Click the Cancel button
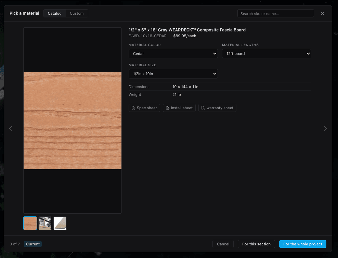Image resolution: width=338 pixels, height=258 pixels. pos(223,244)
